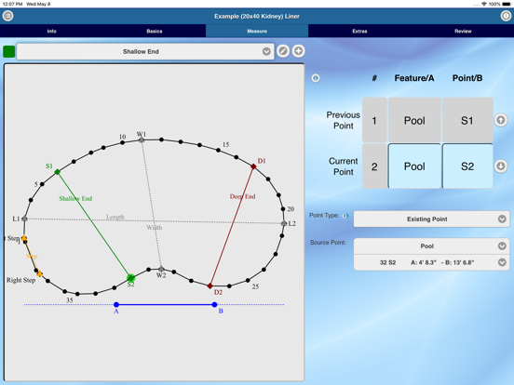Click the Point/B column header
Image resolution: width=514 pixels, height=385 pixels.
pyautogui.click(x=467, y=78)
